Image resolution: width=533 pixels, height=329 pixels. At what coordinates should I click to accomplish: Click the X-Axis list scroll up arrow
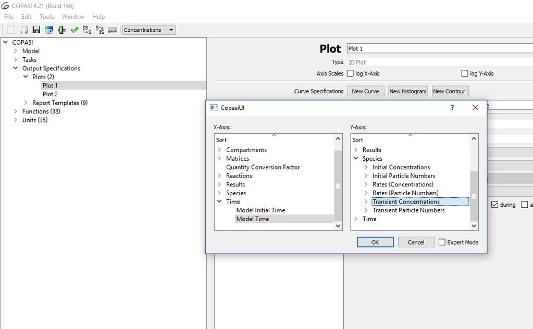(x=338, y=138)
